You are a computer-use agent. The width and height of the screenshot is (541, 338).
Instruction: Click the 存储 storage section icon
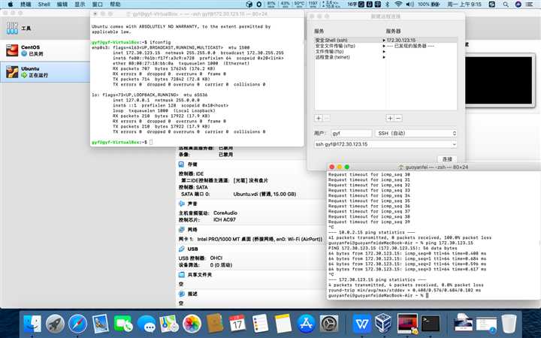click(x=182, y=164)
